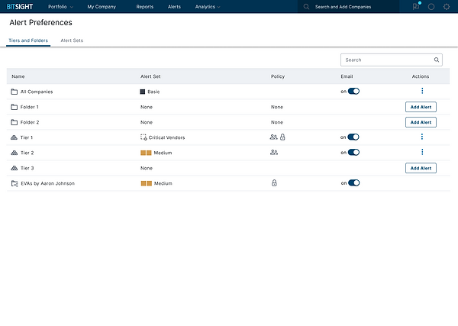Viewport: 458px width, 326px height.
Task: Click the EVAs row orange Medium swatch
Action: (x=147, y=183)
